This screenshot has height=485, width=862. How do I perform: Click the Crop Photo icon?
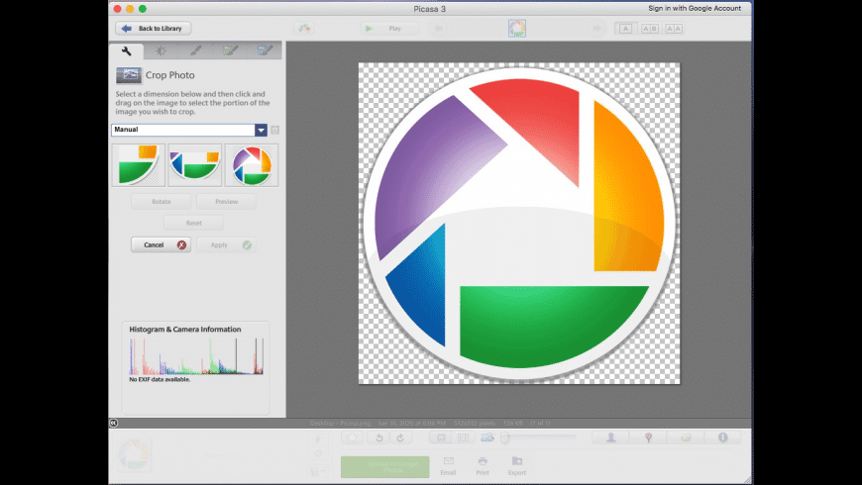click(129, 75)
